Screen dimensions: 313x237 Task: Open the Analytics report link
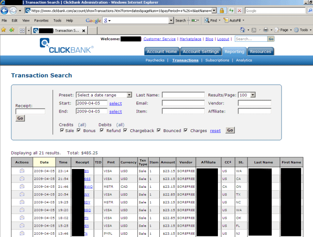[244, 60]
